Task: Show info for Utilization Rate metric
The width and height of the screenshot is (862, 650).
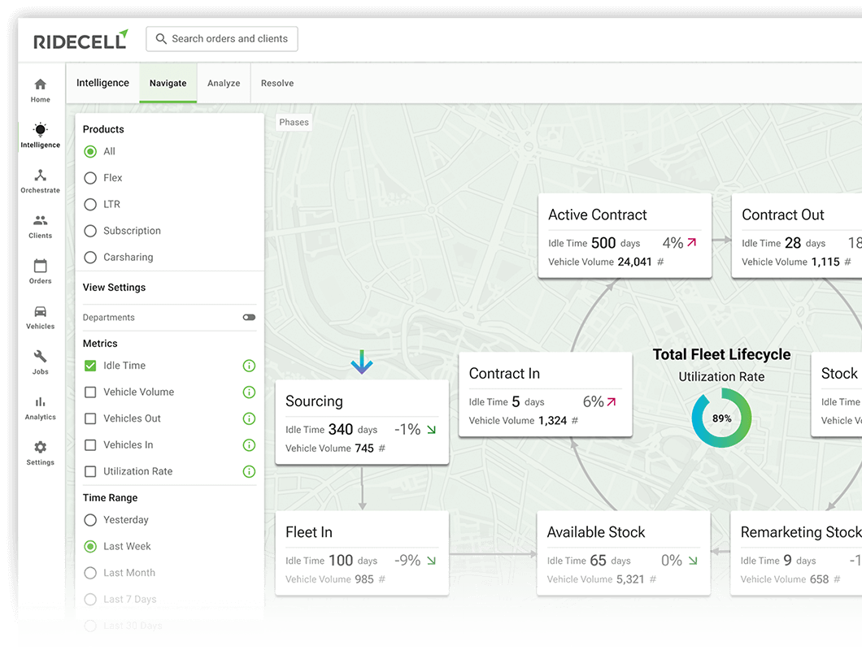Action: [249, 471]
